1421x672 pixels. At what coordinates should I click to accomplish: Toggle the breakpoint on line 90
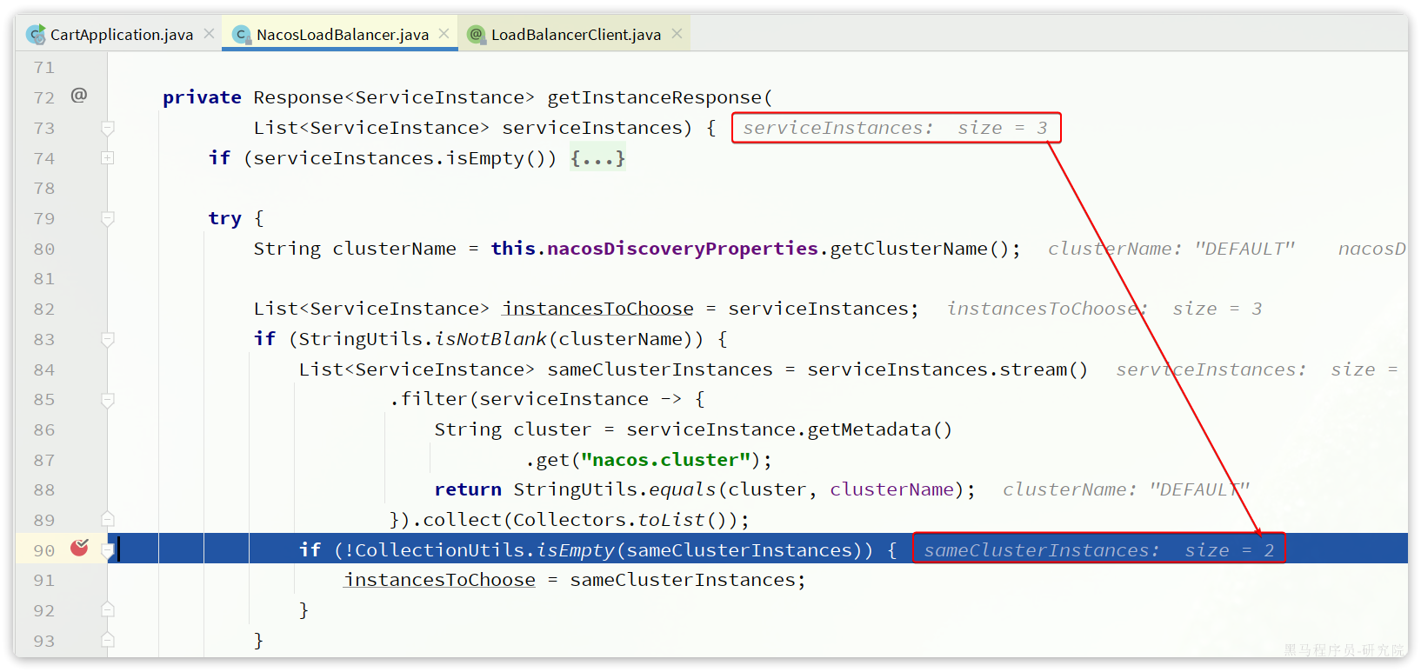(79, 548)
